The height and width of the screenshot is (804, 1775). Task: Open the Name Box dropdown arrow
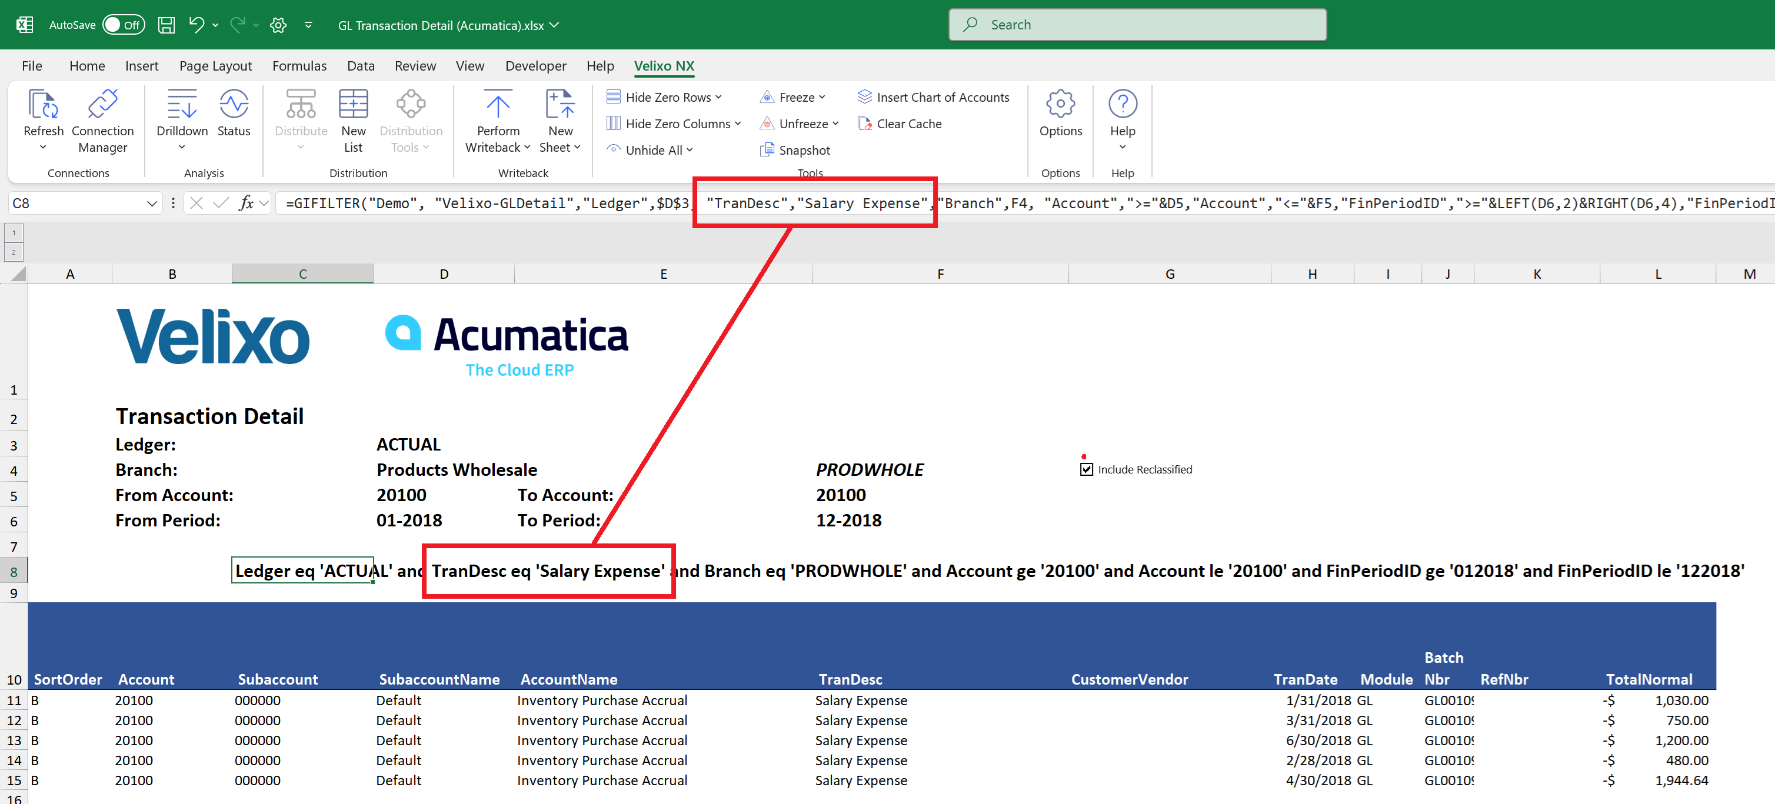click(x=152, y=203)
